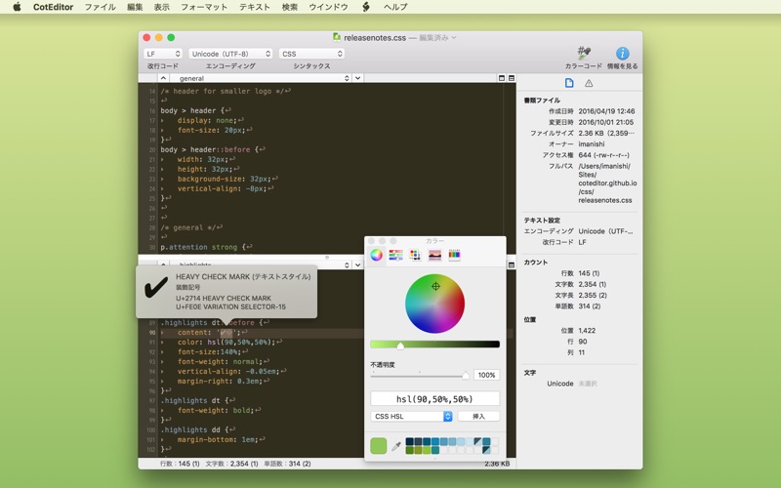This screenshot has height=488, width=781.
Task: Click the 100% opacity value field
Action: pyautogui.click(x=486, y=375)
